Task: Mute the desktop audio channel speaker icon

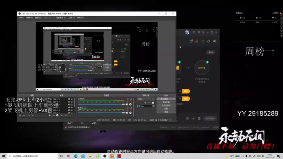Action: pos(127,104)
